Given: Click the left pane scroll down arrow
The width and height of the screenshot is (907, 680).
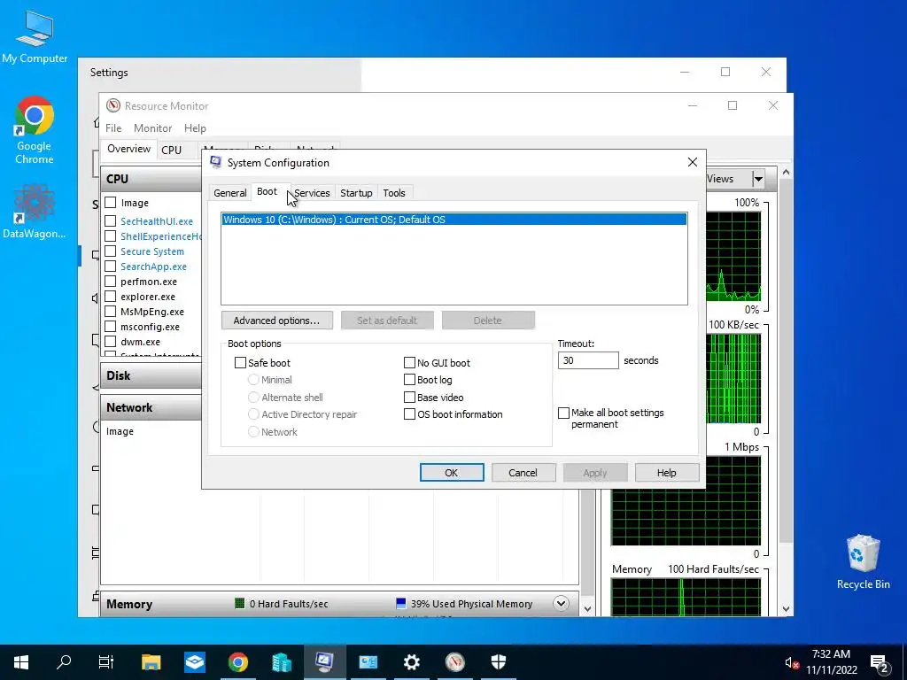Looking at the screenshot, I should pyautogui.click(x=588, y=608).
